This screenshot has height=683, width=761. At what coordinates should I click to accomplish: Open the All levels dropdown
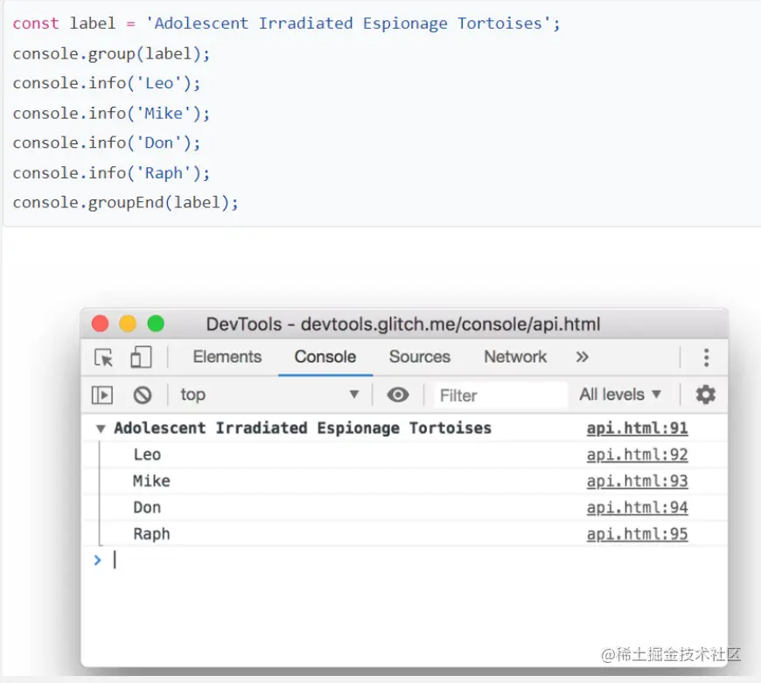click(x=620, y=395)
